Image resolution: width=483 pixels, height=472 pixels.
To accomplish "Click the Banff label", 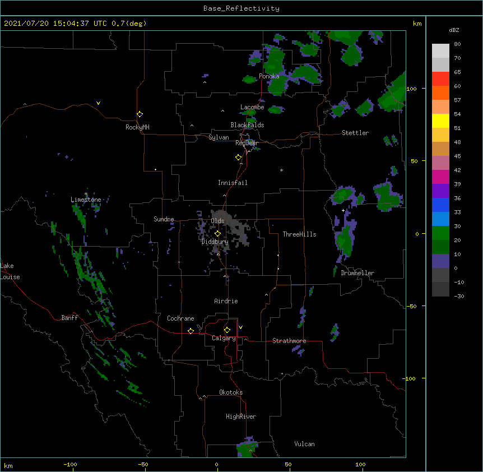I will 69,318.
